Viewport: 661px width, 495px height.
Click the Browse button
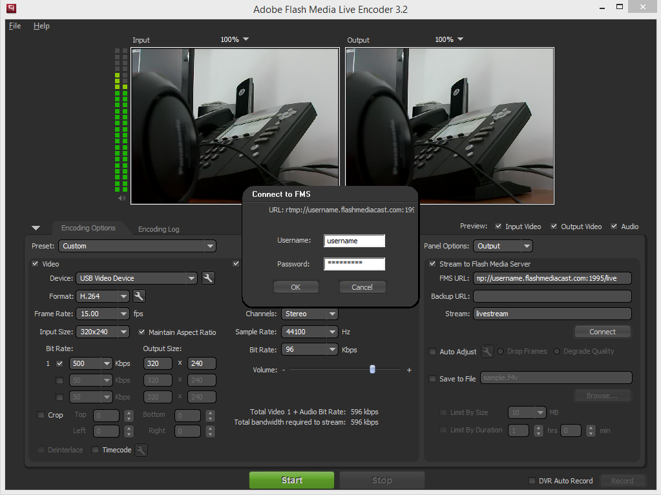point(602,396)
